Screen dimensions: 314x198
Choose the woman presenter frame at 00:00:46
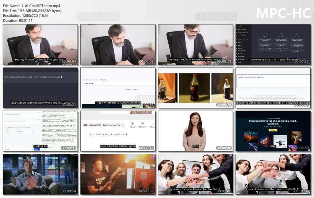click(195, 131)
